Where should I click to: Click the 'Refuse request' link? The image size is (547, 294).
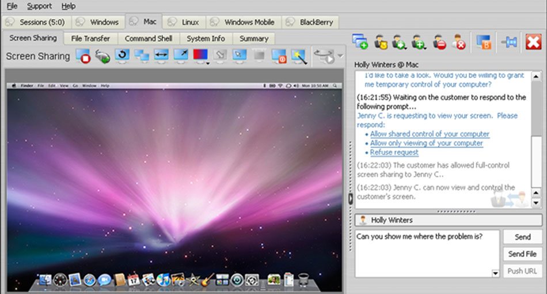[394, 152]
